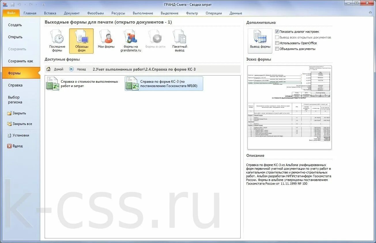
Task: Click the red Выход icon
Action: point(9,146)
